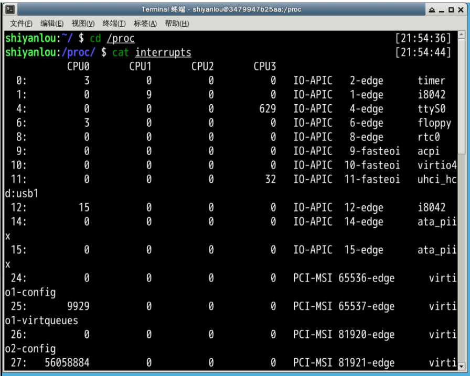Click the scrollbar down arrow
470x376 pixels.
[462, 366]
